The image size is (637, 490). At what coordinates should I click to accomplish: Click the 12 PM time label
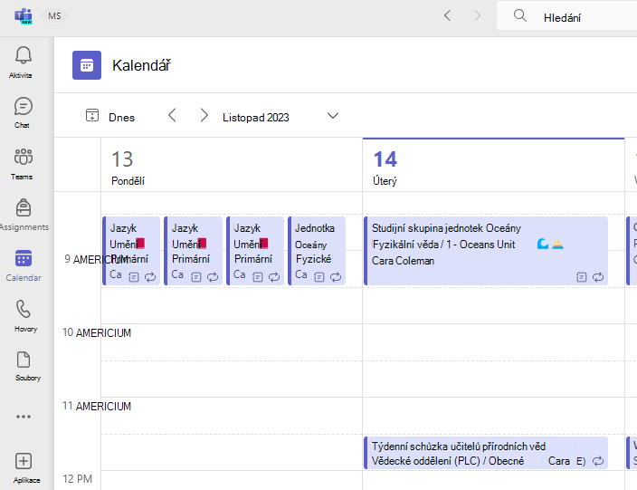point(77,479)
